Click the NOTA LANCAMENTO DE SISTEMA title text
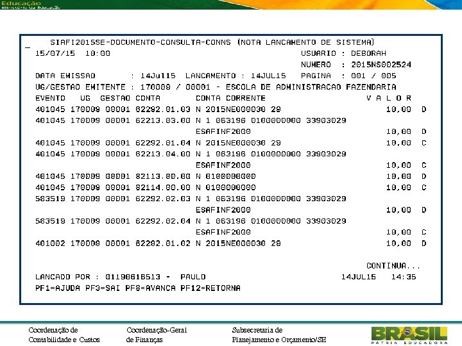Screen dimensions: 462x346 (x=306, y=42)
